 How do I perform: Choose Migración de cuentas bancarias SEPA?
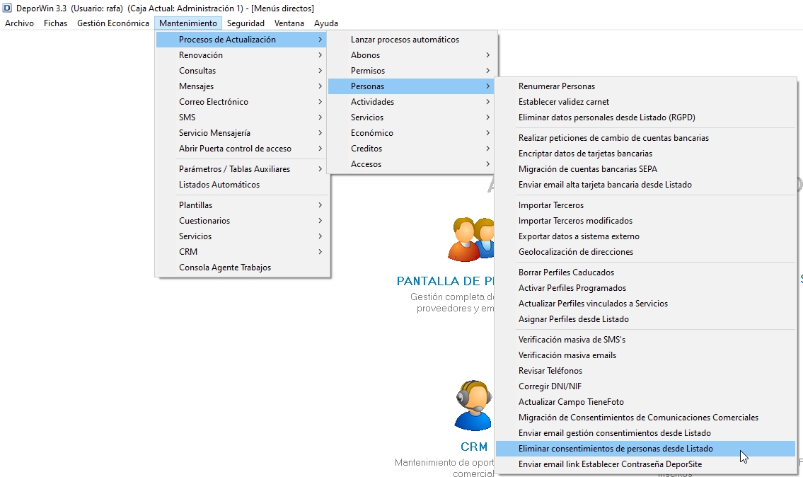tap(645, 169)
